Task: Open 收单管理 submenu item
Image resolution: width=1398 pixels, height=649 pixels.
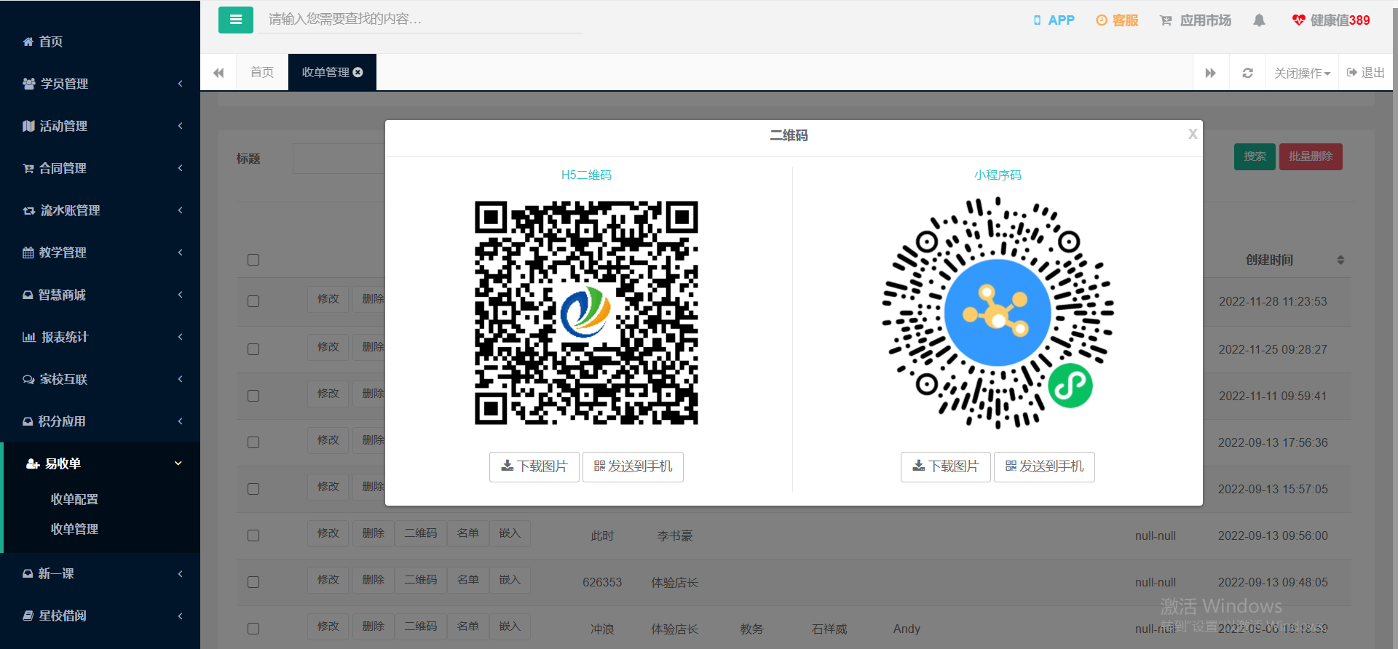Action: tap(74, 529)
